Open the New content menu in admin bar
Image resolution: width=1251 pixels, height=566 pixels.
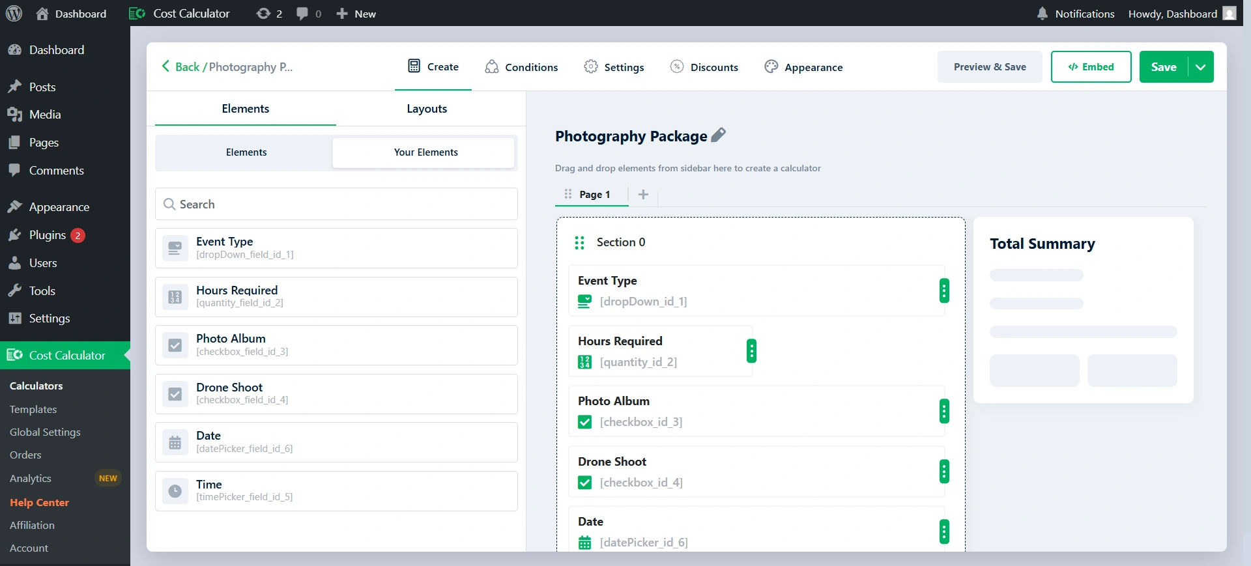356,14
